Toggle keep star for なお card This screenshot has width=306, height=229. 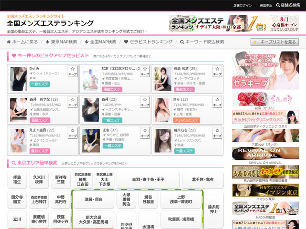coord(145,71)
